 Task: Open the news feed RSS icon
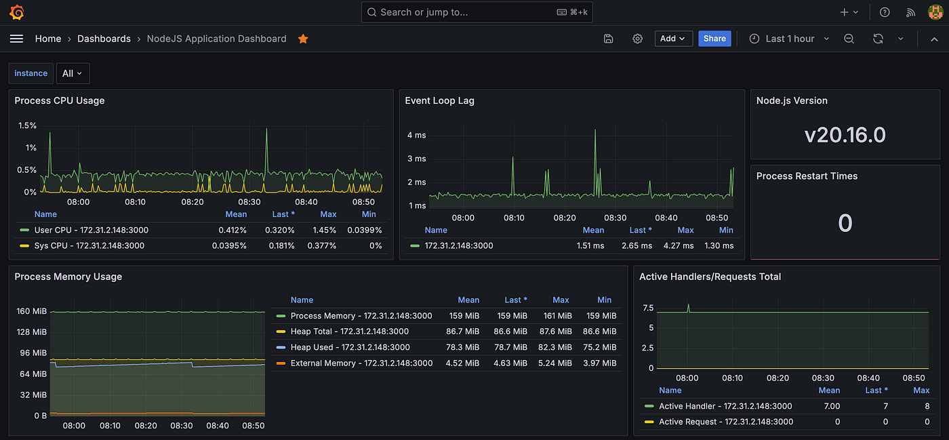[x=911, y=12]
